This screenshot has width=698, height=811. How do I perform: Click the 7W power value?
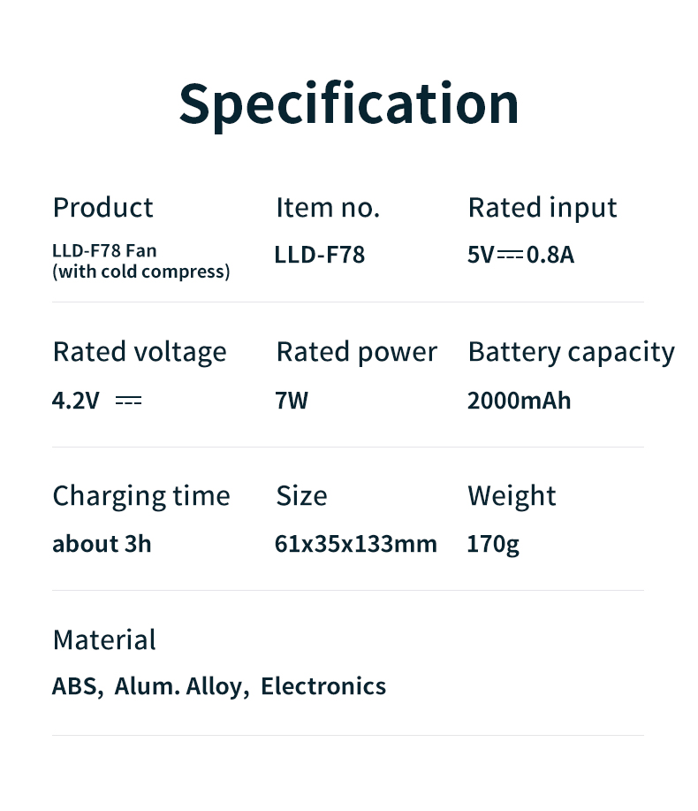(x=292, y=401)
